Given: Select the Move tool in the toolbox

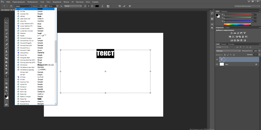Looking at the screenshot, I should (6, 22).
